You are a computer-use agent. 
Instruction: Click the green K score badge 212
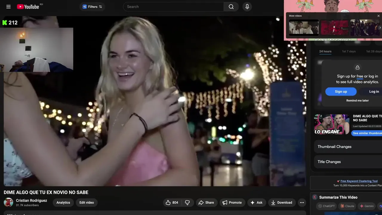coord(10,22)
